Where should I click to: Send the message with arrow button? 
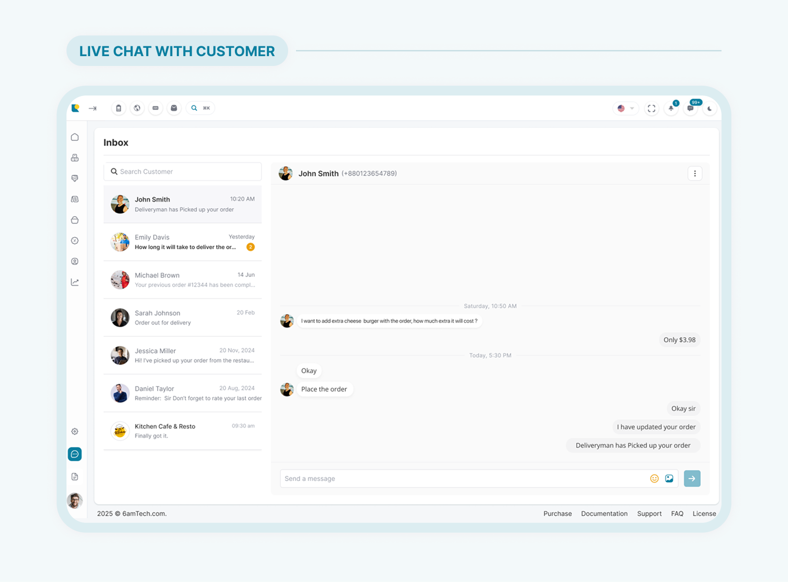[692, 479]
